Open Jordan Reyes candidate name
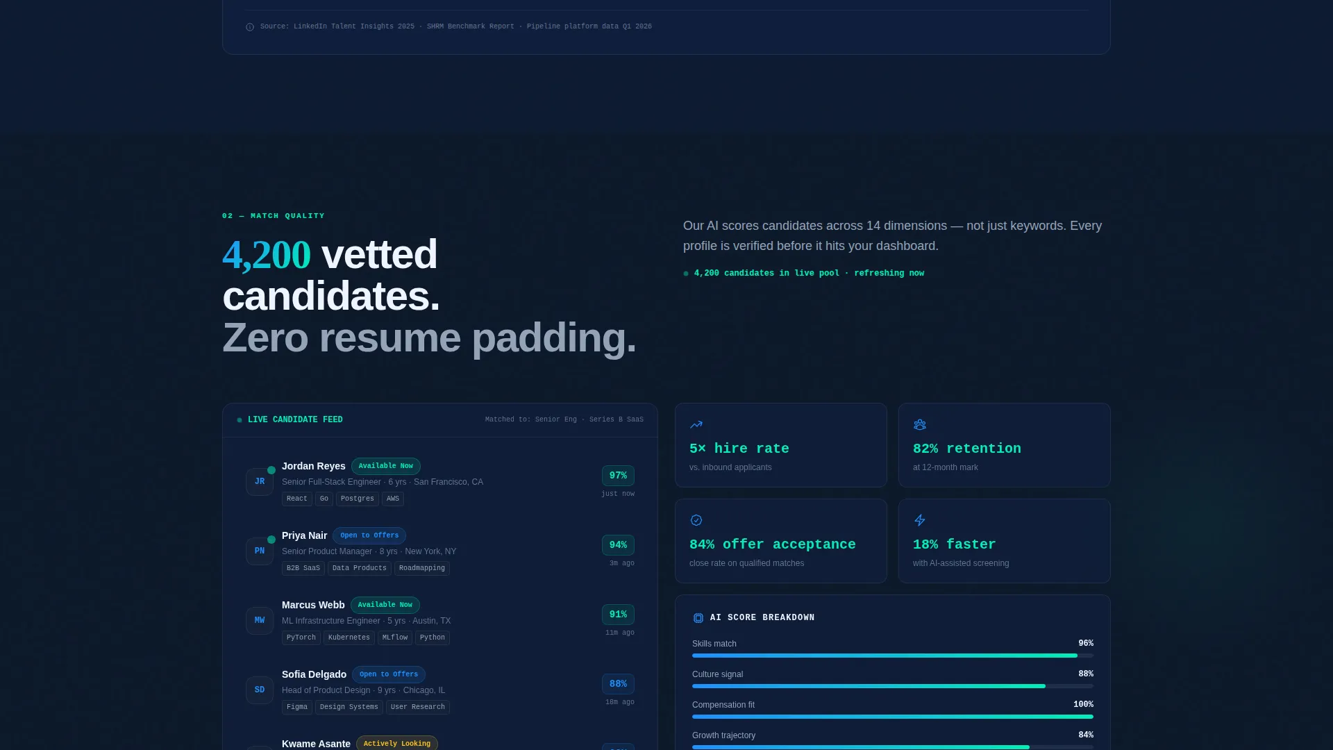 click(314, 466)
